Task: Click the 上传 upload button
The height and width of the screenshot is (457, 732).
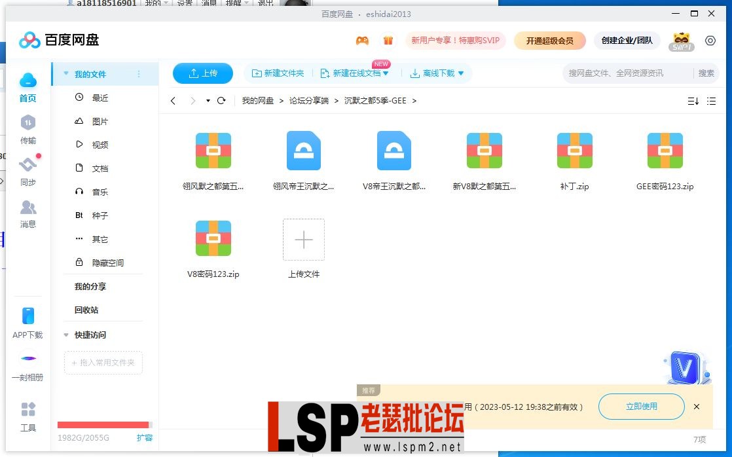Action: pos(202,73)
